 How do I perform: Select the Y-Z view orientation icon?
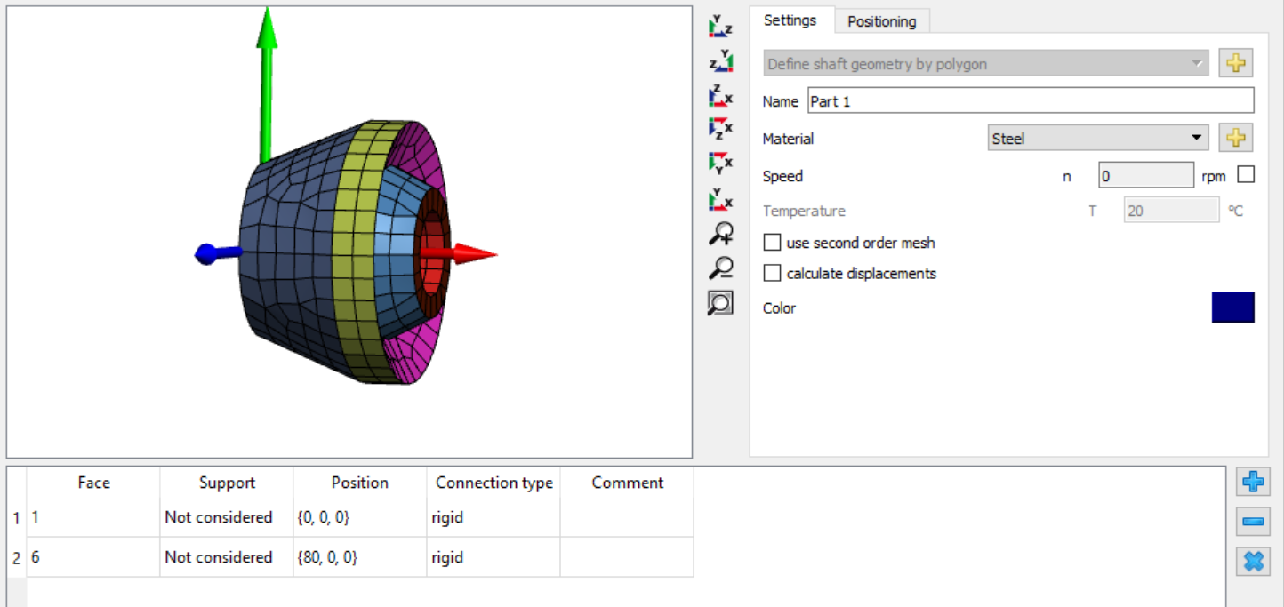720,27
